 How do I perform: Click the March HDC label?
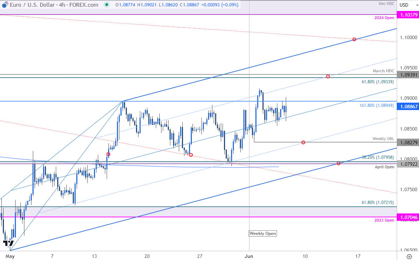coord(383,71)
